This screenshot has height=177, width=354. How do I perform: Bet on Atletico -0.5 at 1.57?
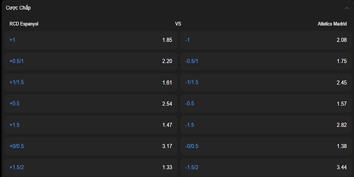[266, 104]
